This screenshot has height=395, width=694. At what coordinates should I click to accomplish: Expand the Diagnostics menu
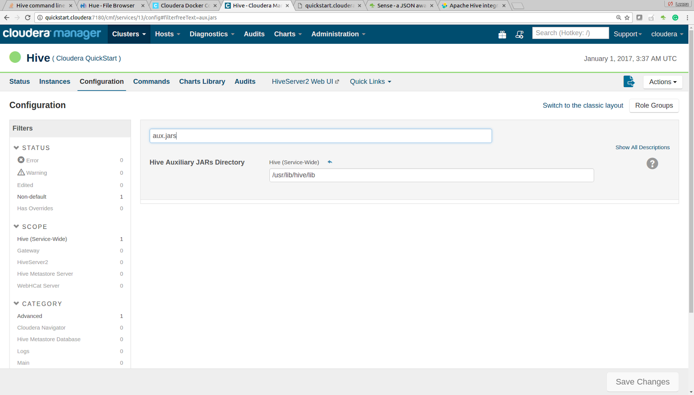[212, 34]
